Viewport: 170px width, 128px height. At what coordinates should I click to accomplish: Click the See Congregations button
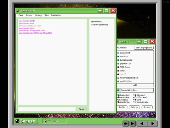144,48
